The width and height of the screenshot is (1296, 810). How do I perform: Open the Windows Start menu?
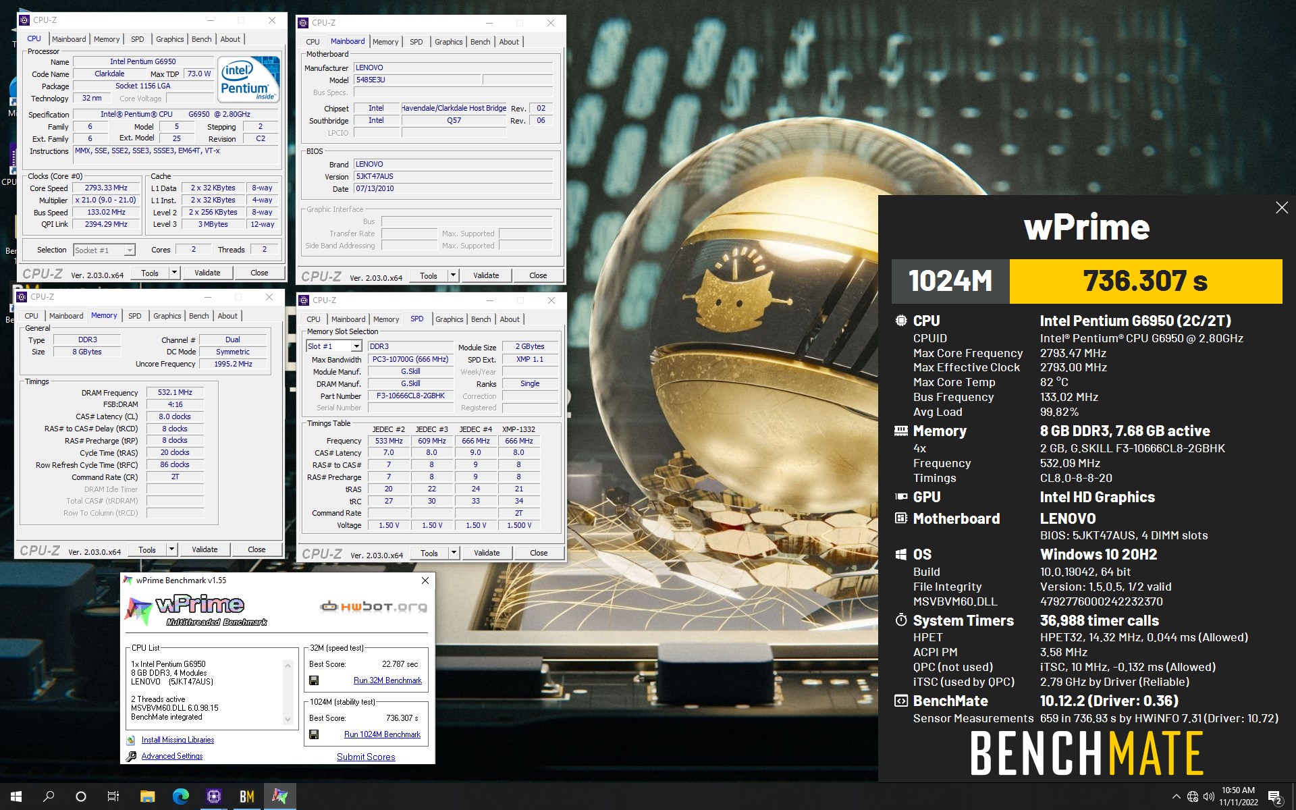coord(16,796)
